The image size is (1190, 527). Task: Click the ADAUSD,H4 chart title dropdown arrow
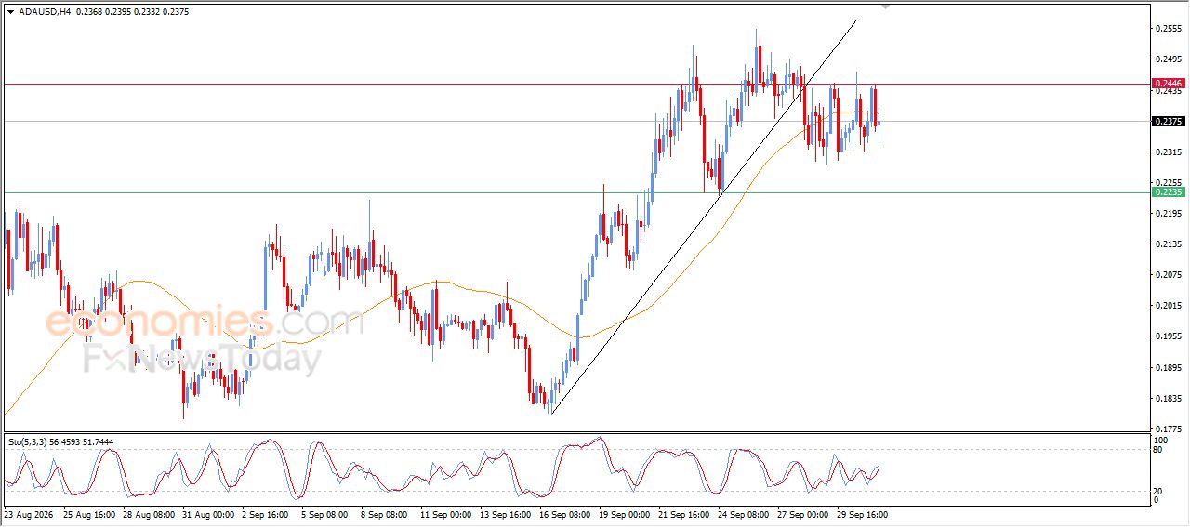click(11, 12)
